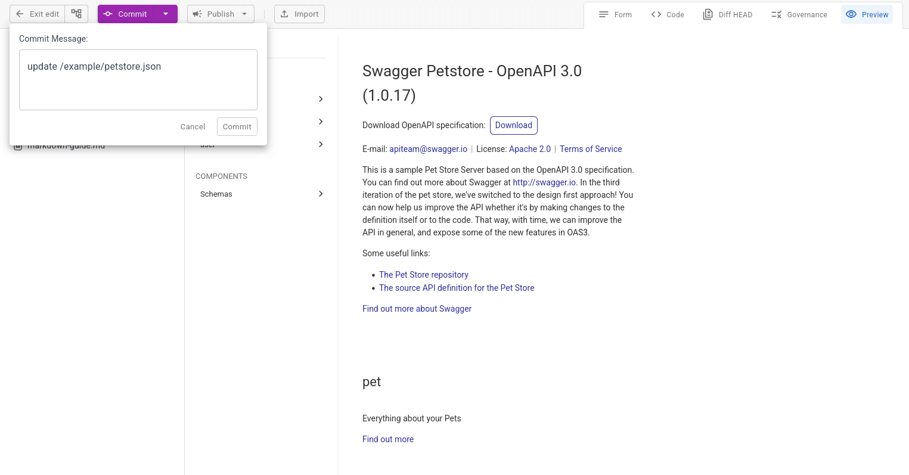
Task: Click the Commit Message label
Action: (54, 39)
